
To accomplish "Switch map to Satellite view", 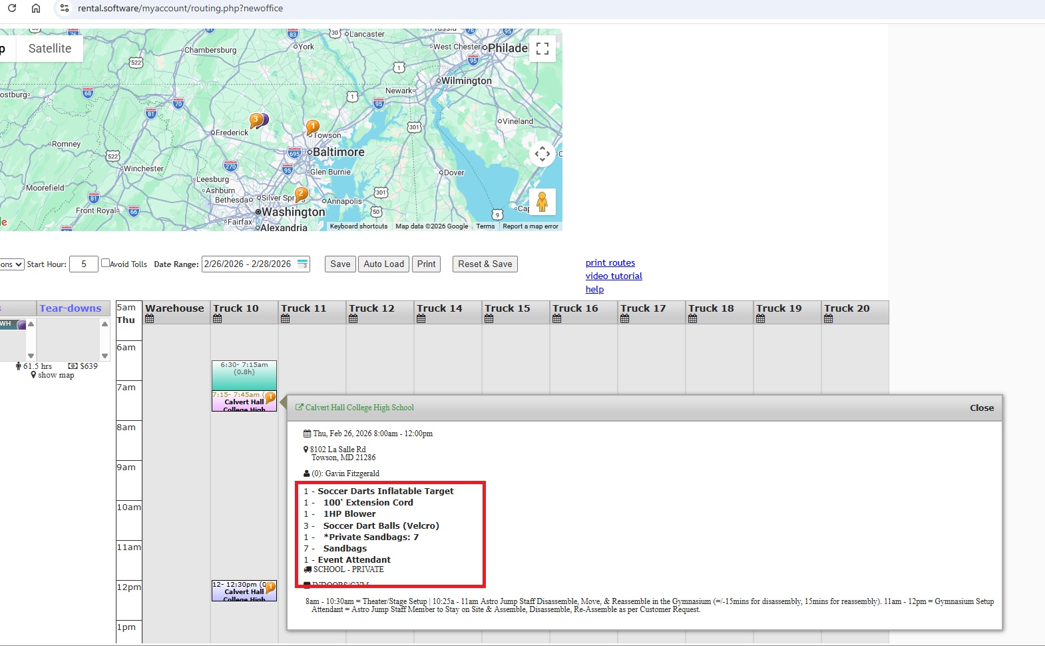I will click(x=50, y=49).
